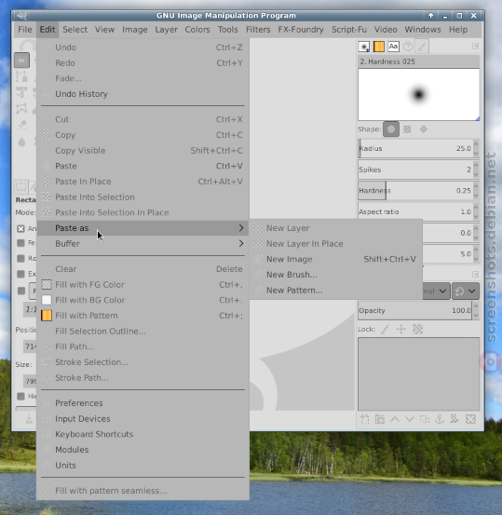Open the brush editor tab icon

[364, 47]
